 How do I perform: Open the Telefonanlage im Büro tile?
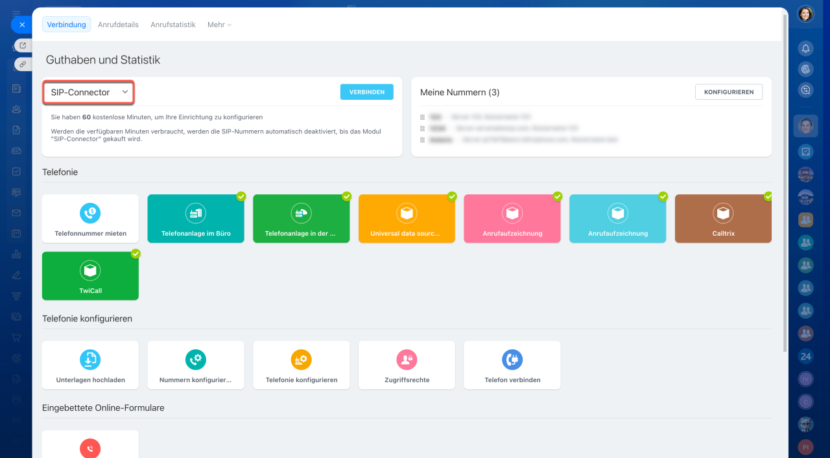(196, 218)
